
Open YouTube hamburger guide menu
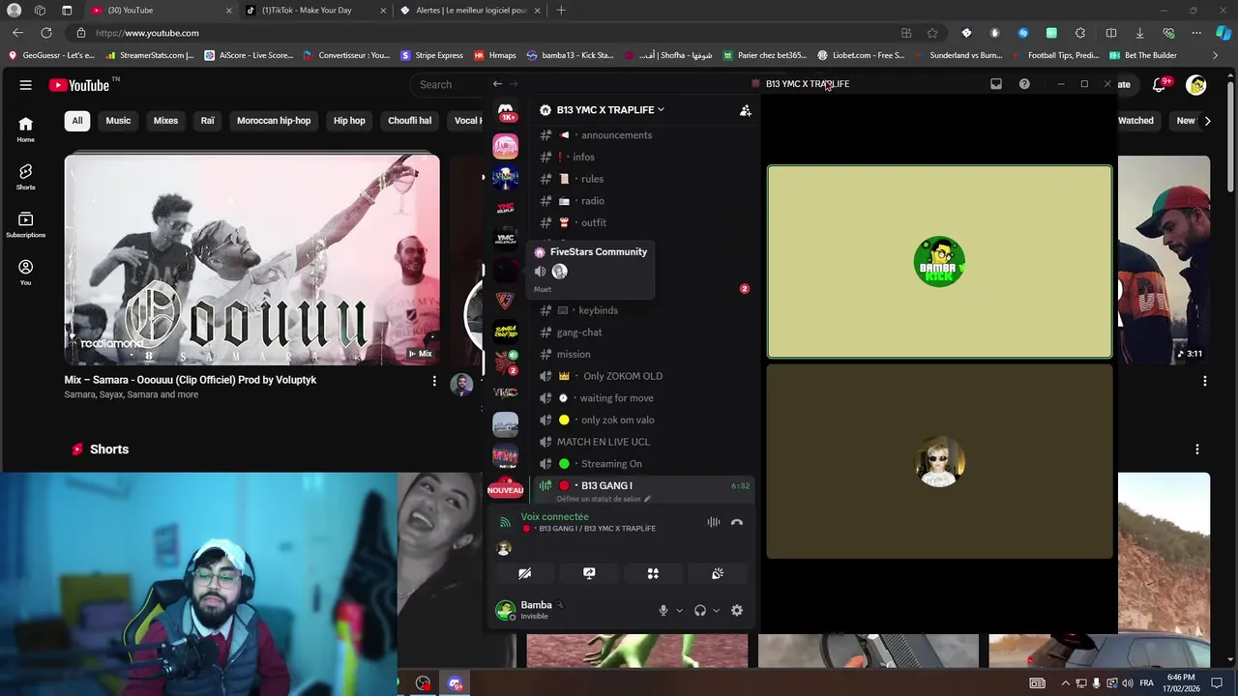(26, 85)
